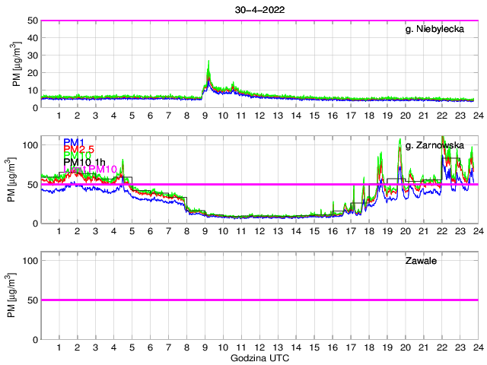
Task: Click the magenta Limit PM10 legend entry
Action: point(91,169)
